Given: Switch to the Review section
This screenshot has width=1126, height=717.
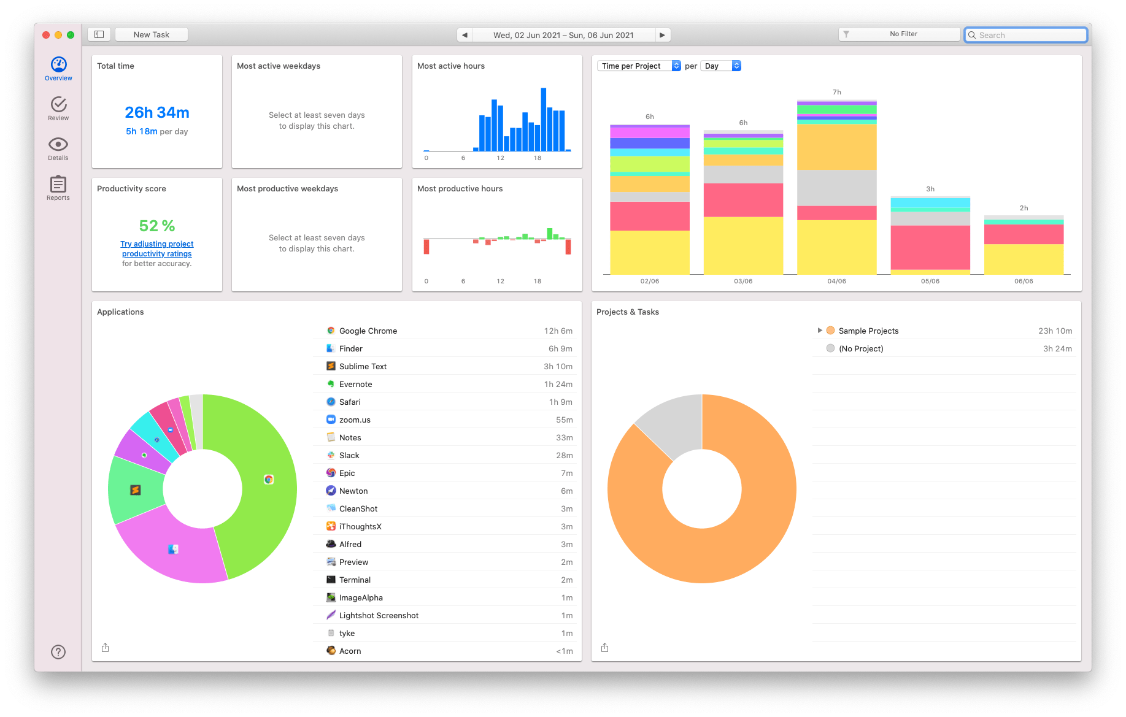Looking at the screenshot, I should [x=58, y=108].
